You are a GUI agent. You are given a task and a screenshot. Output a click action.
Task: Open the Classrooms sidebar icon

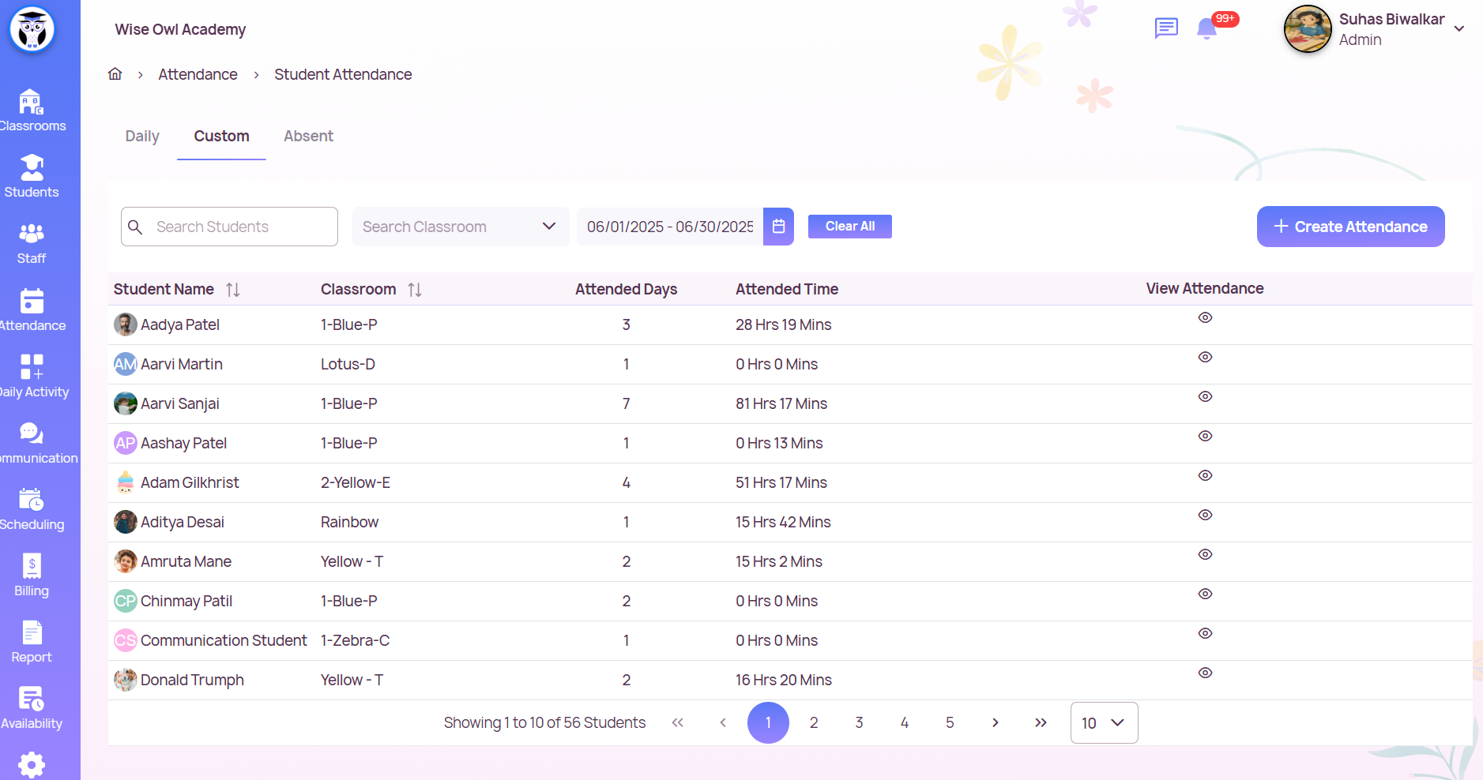(32, 103)
